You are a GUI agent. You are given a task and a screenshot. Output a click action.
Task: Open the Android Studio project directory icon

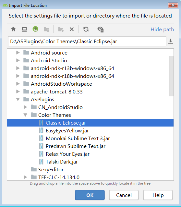pos(35,29)
